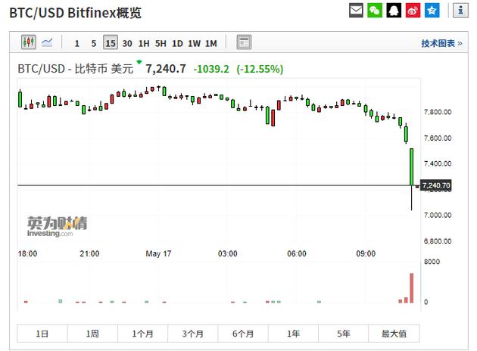Click the 06:00 time axis label

pos(297,253)
